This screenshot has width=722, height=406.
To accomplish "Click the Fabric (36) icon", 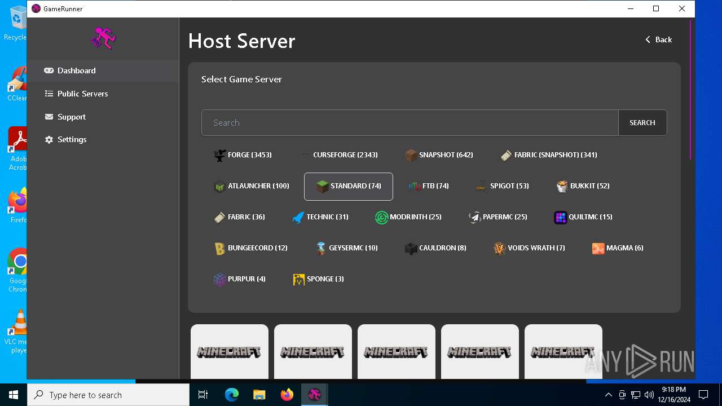I will pos(220,217).
